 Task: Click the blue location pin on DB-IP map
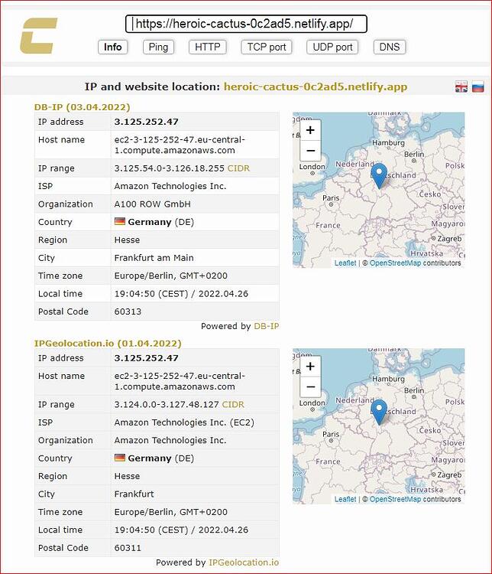[x=379, y=177]
